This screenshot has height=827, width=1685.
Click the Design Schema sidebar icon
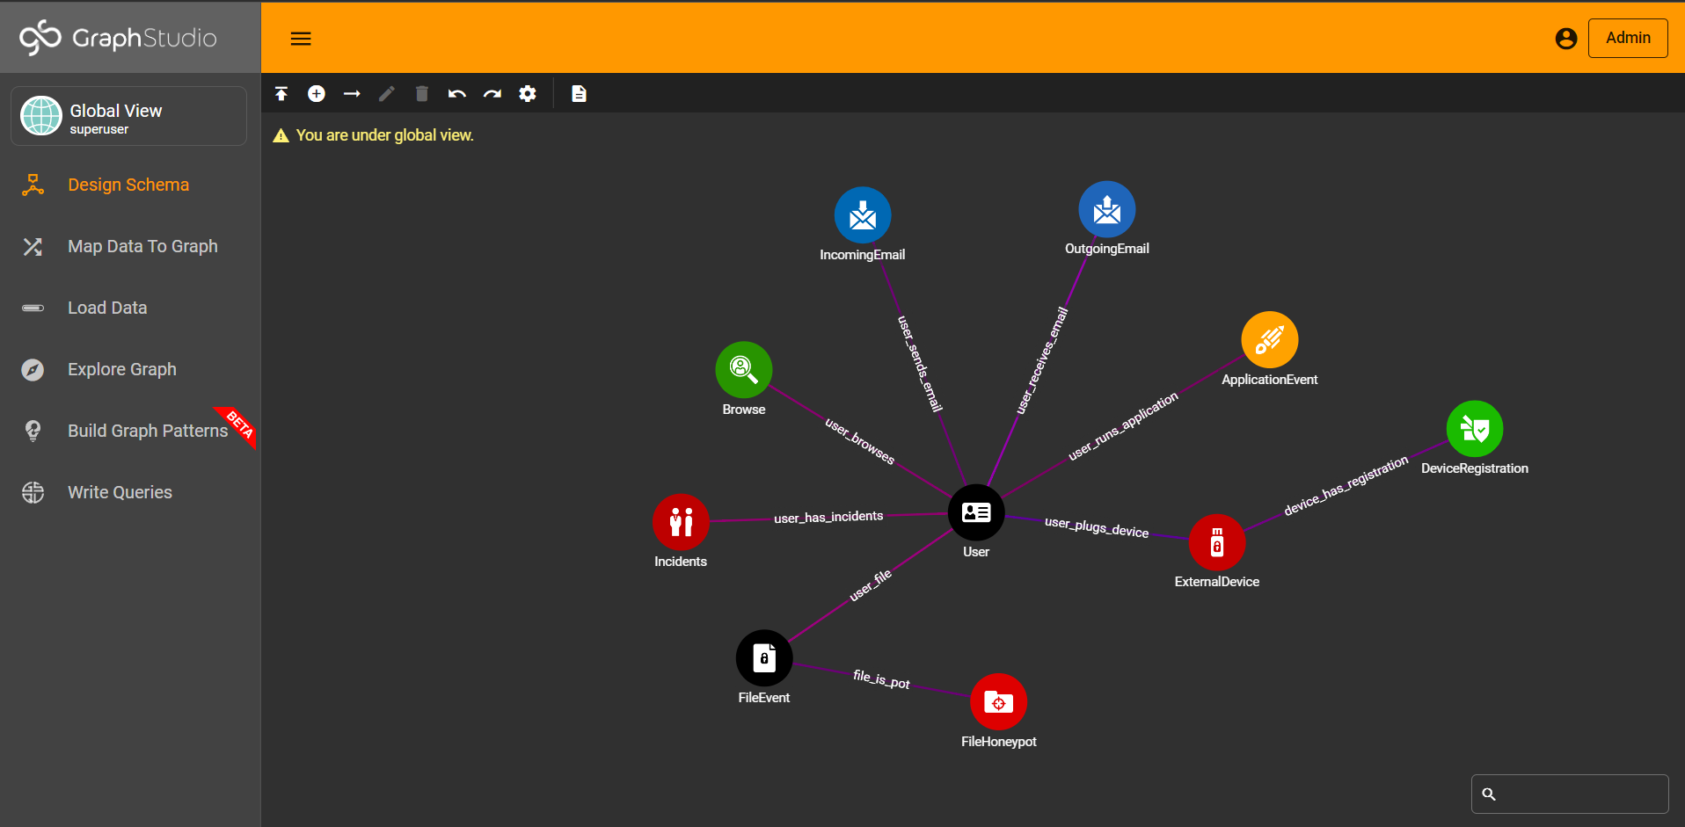pos(33,185)
